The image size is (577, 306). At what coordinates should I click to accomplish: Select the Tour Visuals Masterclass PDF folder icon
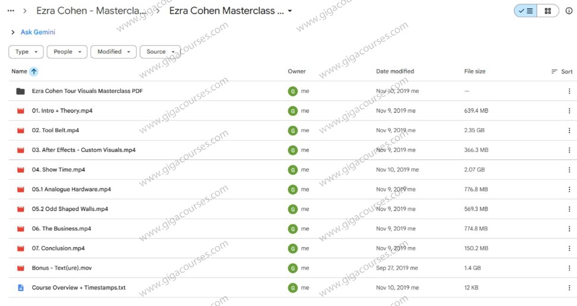pos(21,91)
